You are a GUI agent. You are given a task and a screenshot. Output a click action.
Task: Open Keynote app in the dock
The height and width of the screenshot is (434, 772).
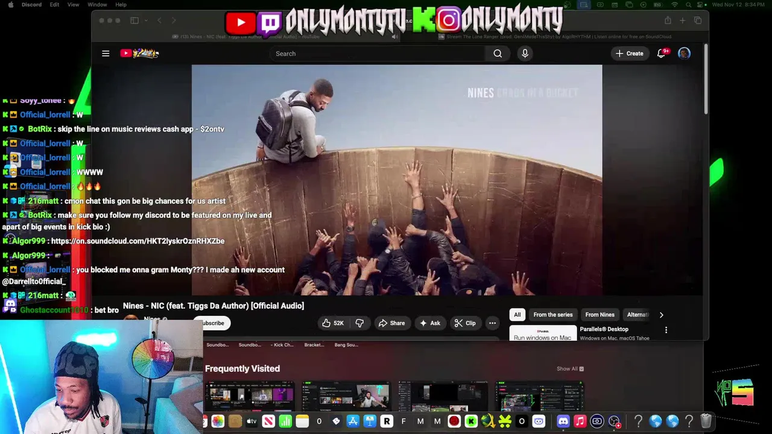tap(370, 421)
